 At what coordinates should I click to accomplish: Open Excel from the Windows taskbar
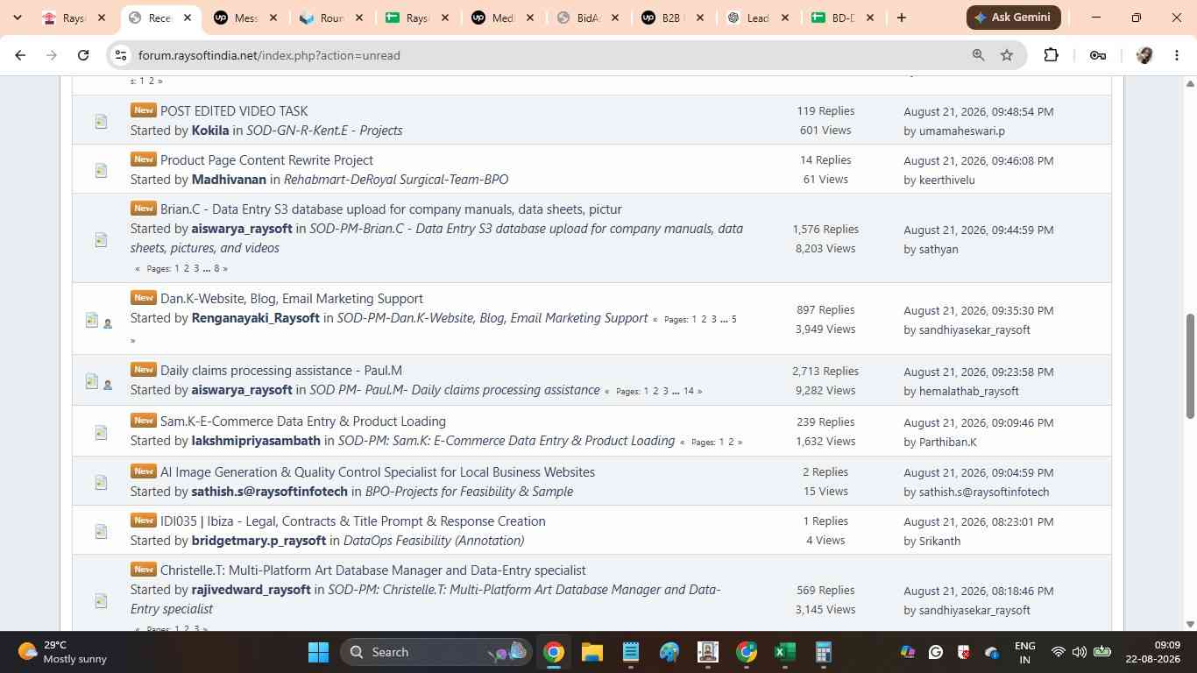(x=784, y=652)
